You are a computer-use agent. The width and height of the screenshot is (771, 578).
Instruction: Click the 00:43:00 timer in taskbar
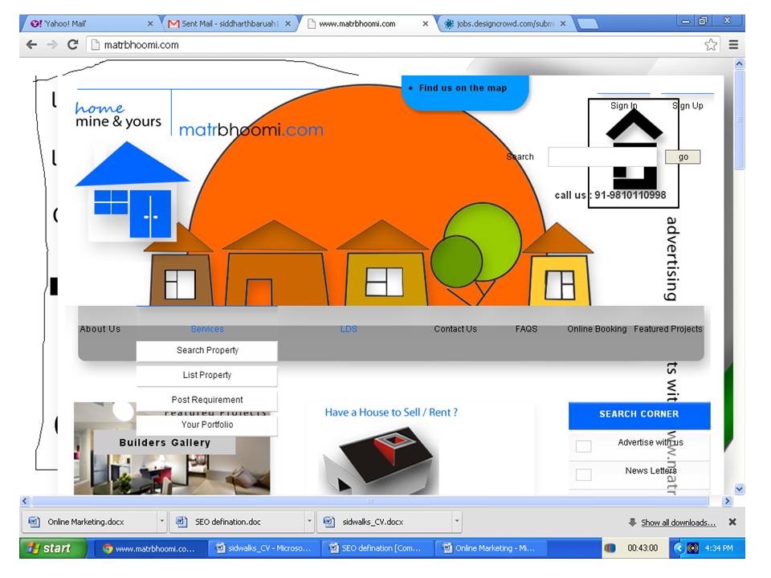coord(642,548)
